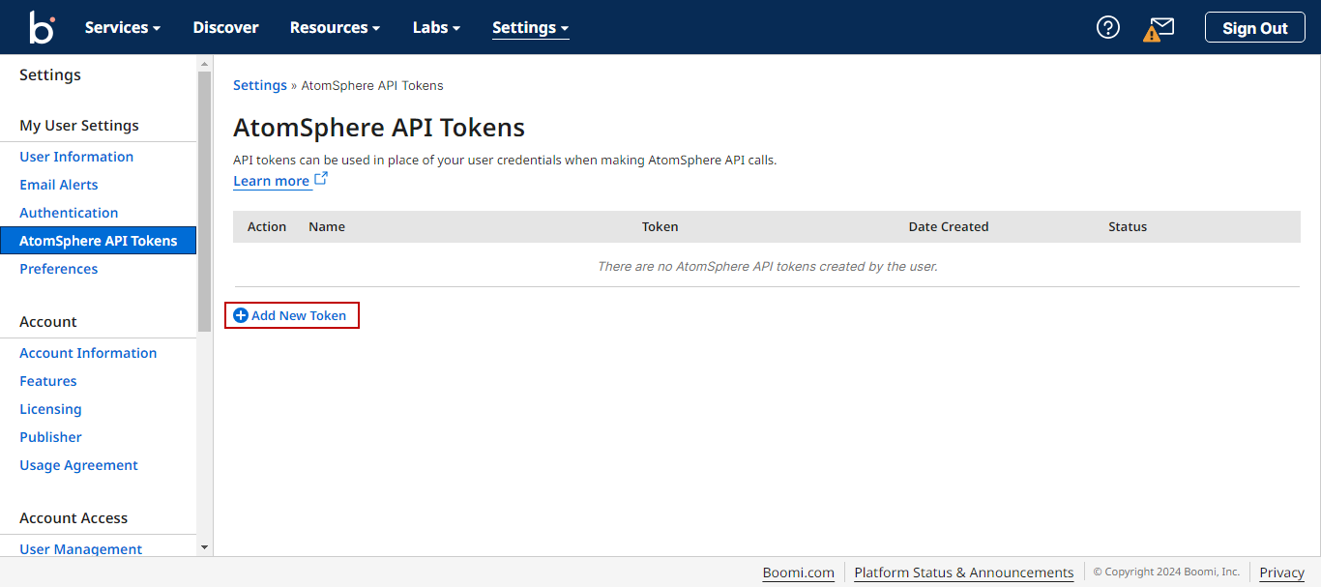
Task: Click the Boomi.com footer link
Action: pyautogui.click(x=798, y=572)
